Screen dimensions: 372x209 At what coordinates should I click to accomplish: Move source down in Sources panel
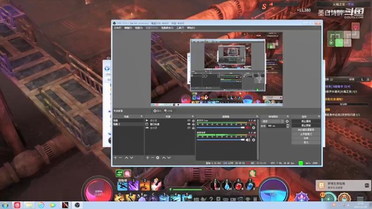coord(169,157)
